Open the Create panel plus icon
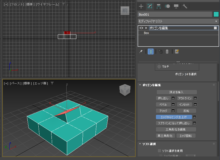The height and width of the screenshot is (160, 220). (x=141, y=6)
